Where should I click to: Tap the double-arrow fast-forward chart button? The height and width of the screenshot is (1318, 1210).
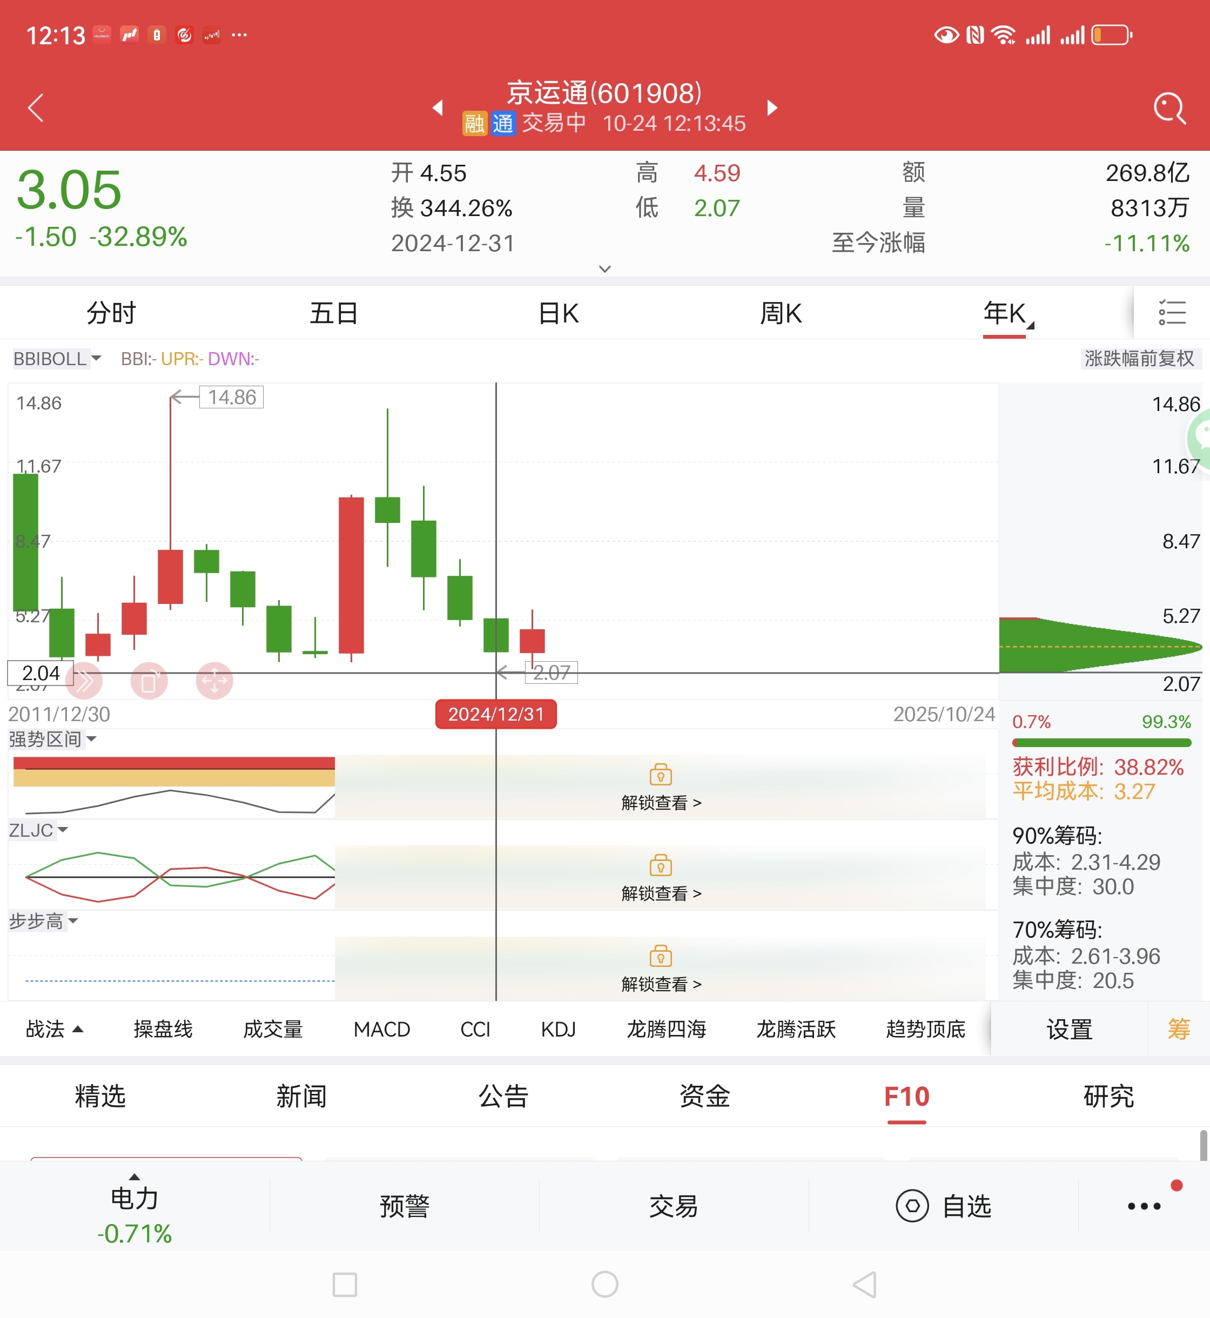[84, 681]
